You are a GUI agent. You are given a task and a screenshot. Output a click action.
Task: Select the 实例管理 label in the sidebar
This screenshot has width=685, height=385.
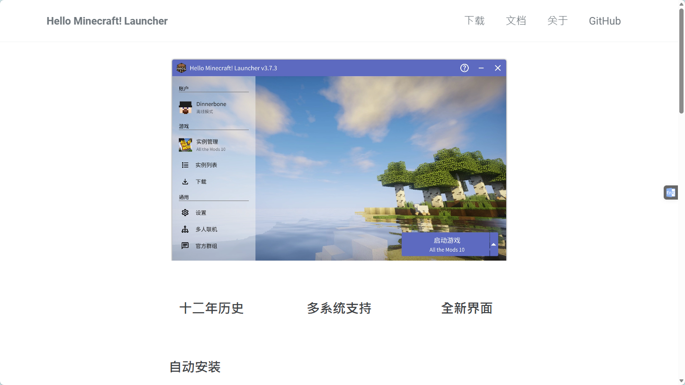tap(207, 141)
